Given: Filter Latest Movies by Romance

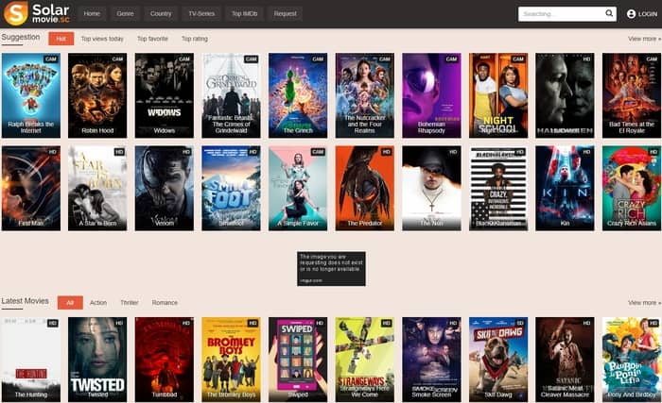Looking at the screenshot, I should [165, 303].
